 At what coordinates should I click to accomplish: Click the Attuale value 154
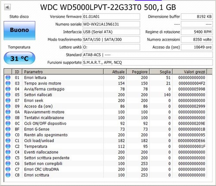121,83
